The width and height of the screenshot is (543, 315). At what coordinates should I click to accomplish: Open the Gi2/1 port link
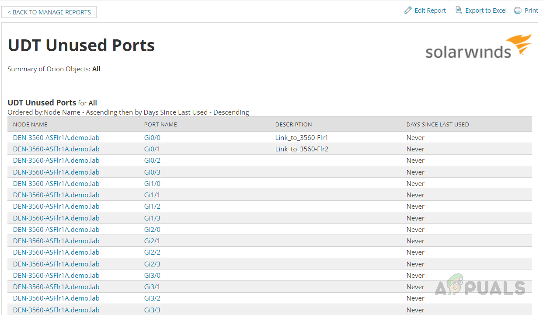(x=152, y=241)
